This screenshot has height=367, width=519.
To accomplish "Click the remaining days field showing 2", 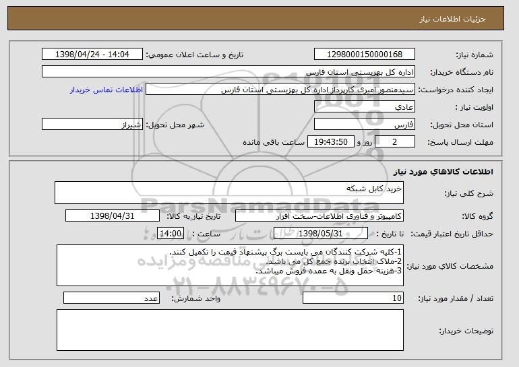I will coord(394,142).
